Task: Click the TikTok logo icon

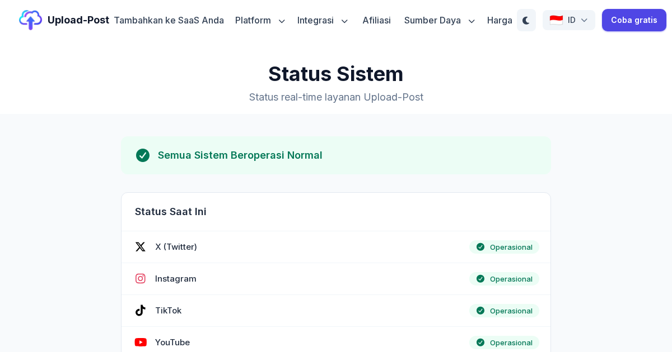Action: pyautogui.click(x=141, y=311)
